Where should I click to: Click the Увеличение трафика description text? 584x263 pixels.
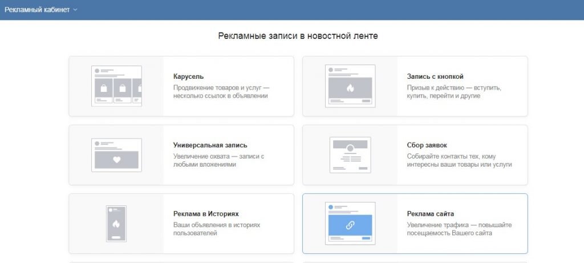[x=459, y=229]
